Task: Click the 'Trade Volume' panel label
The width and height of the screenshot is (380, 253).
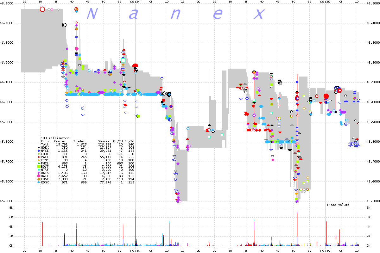Action: point(338,205)
